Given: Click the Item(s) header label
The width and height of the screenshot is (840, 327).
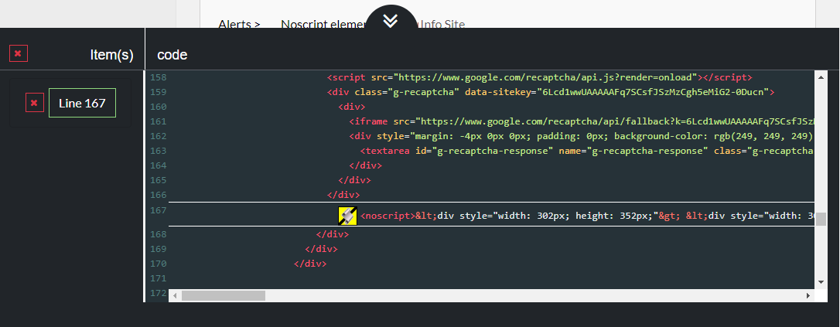Looking at the screenshot, I should coord(112,55).
